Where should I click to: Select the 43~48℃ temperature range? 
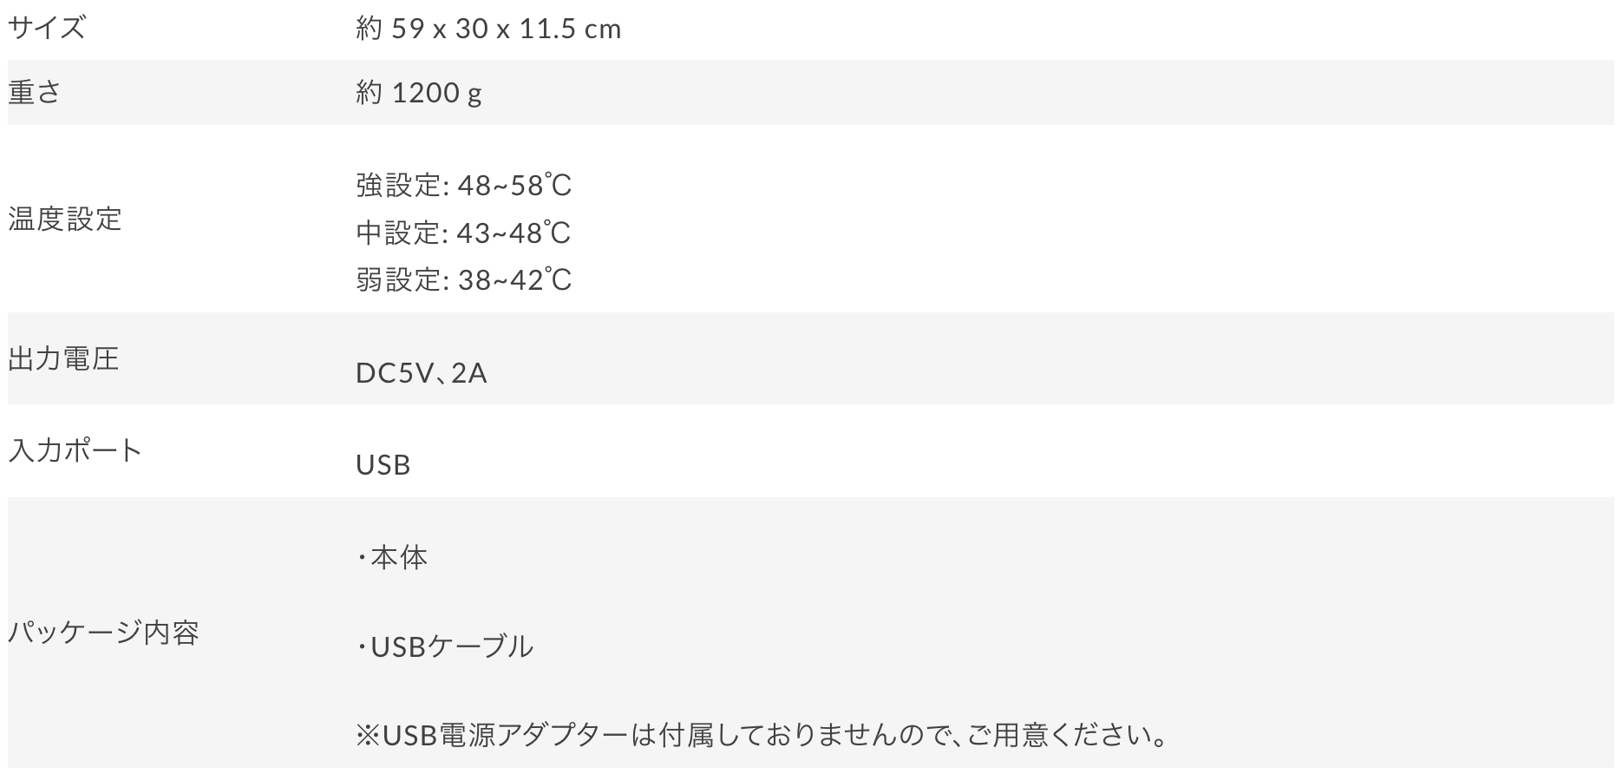point(514,233)
